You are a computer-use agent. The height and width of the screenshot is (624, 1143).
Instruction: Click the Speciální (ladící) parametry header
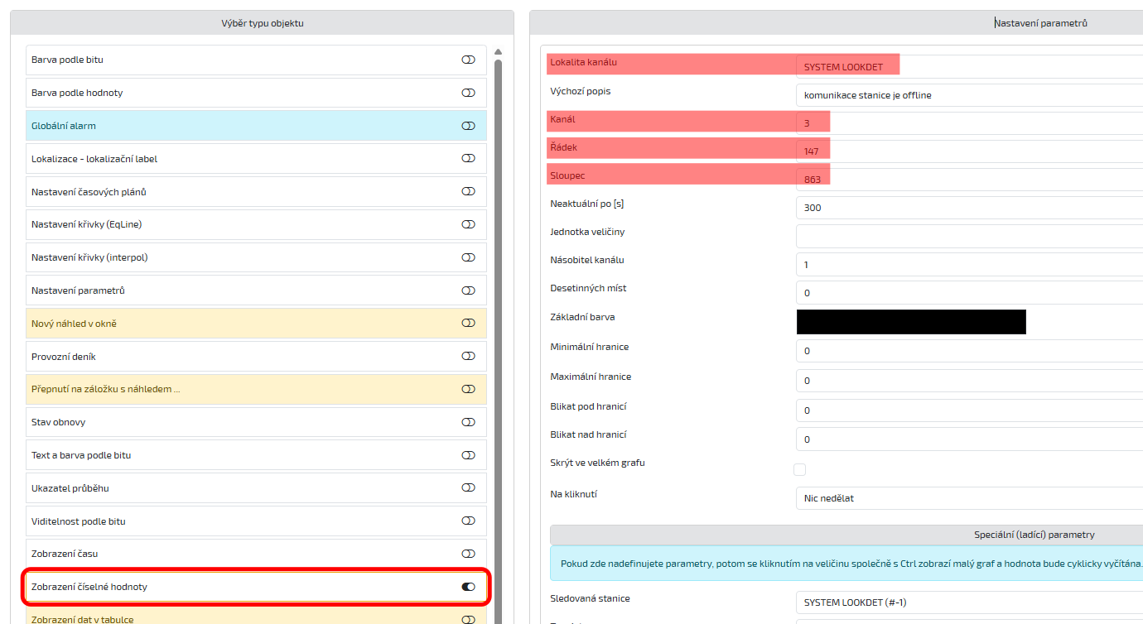coord(846,535)
